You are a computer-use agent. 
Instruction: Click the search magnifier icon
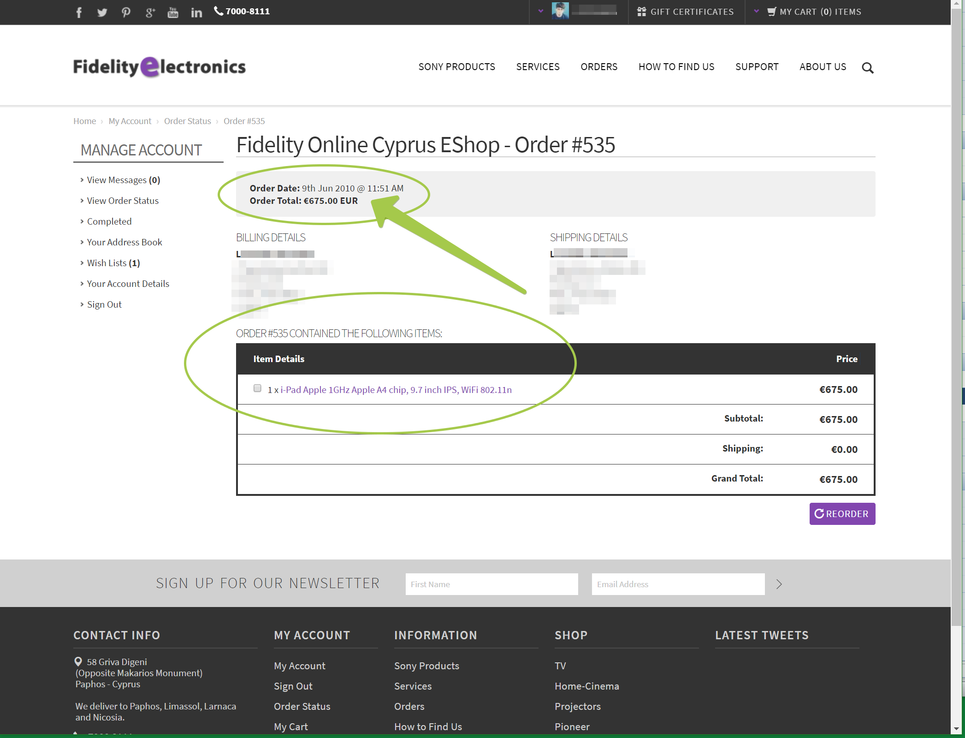[x=868, y=68]
